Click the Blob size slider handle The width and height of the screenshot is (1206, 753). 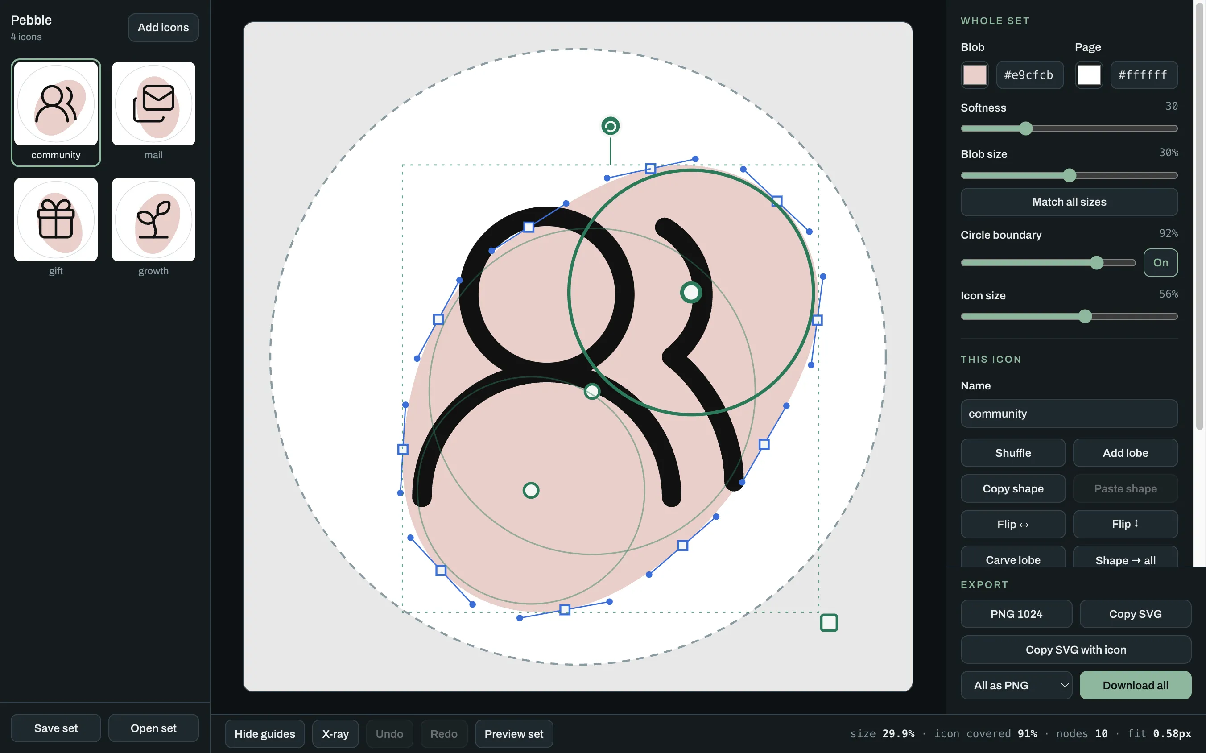1069,175
